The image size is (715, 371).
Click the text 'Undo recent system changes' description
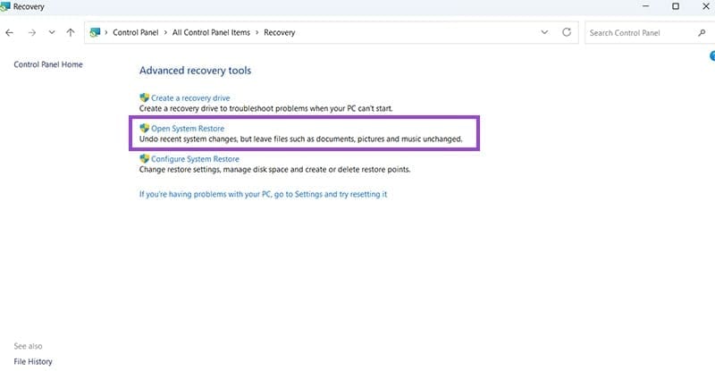pos(300,139)
